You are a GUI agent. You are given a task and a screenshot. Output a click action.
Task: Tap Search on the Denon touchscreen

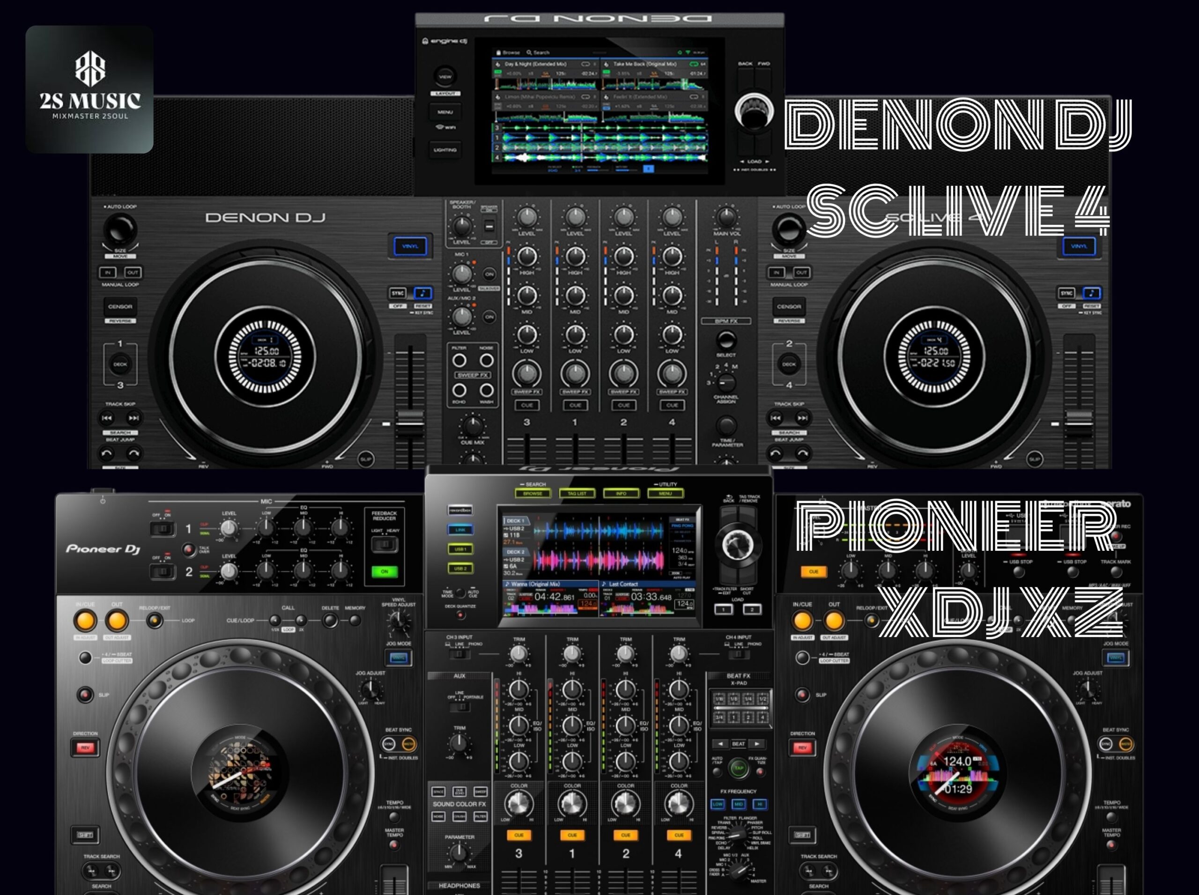tap(538, 52)
